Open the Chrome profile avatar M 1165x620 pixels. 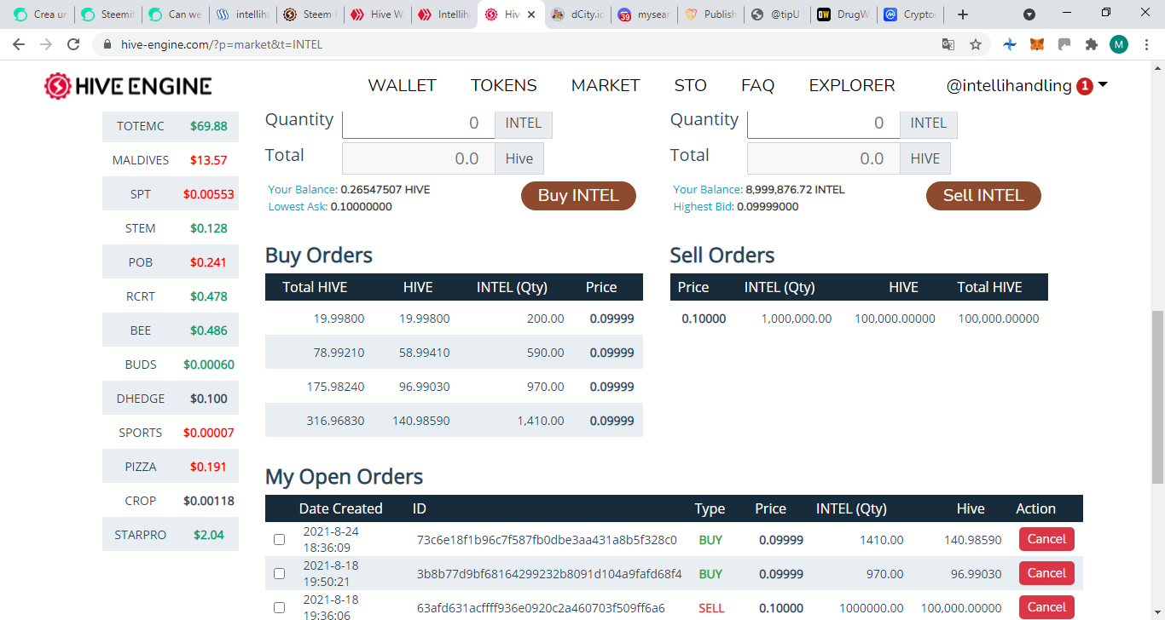point(1119,44)
